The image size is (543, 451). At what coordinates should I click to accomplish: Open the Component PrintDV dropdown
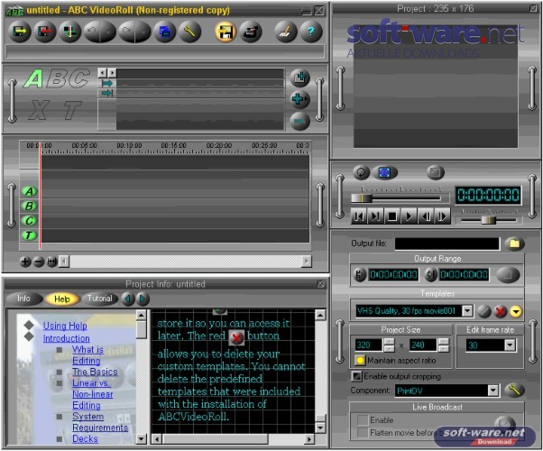(493, 391)
